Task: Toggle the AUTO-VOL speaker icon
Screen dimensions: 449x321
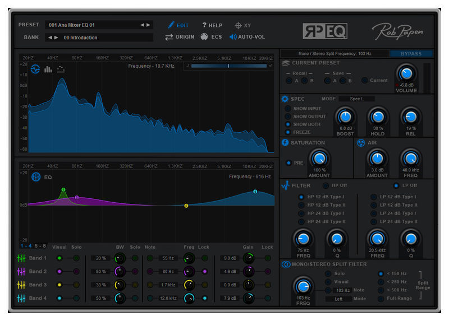Action: point(233,37)
